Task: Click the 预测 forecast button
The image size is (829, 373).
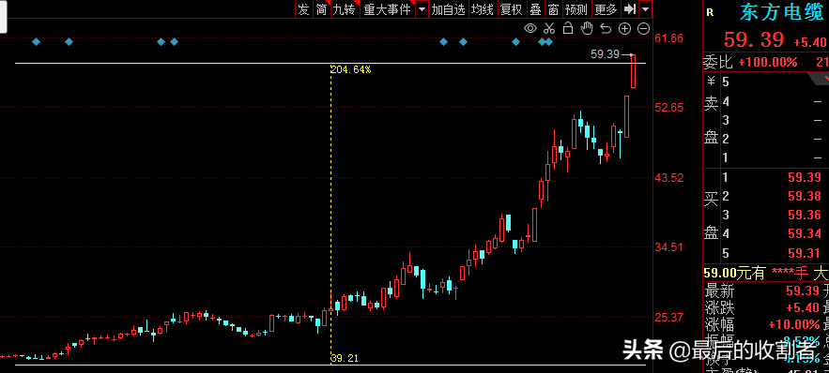Action: point(576,9)
